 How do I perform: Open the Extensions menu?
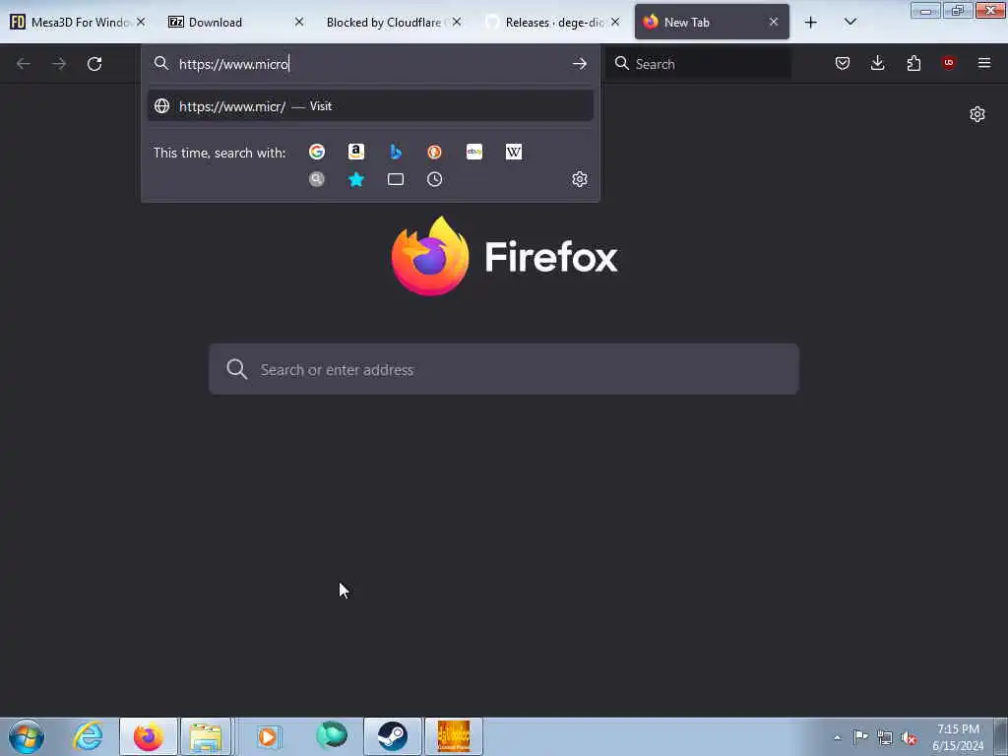913,63
